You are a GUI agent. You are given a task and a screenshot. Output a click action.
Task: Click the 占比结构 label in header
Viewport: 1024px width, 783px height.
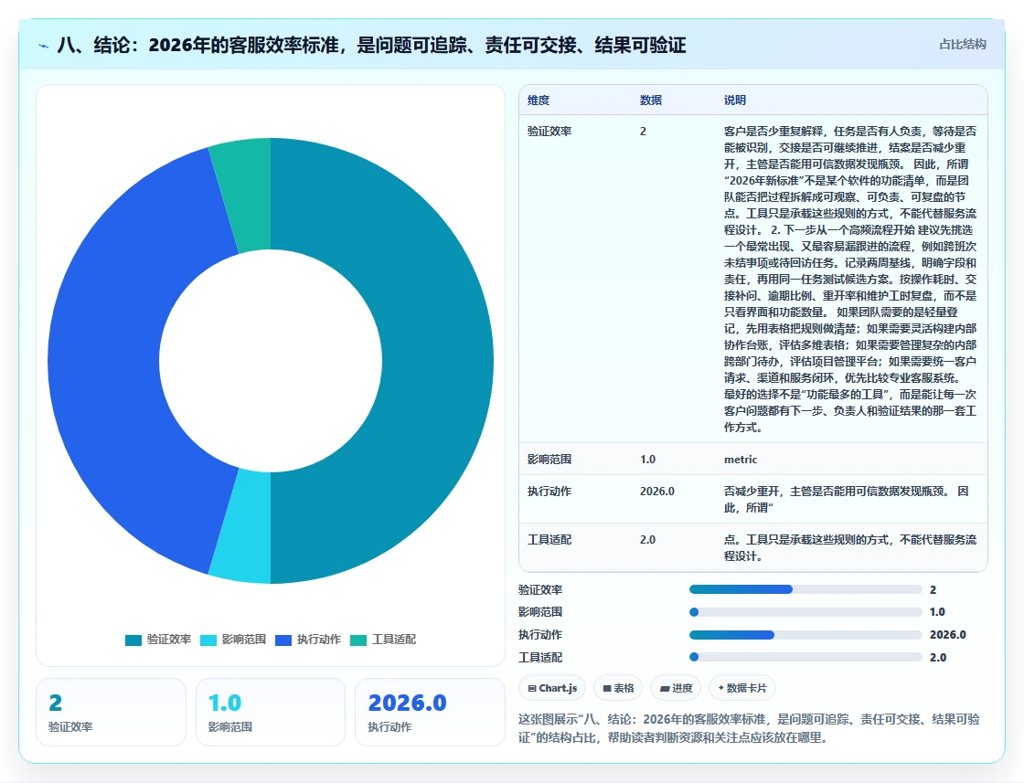(x=962, y=45)
